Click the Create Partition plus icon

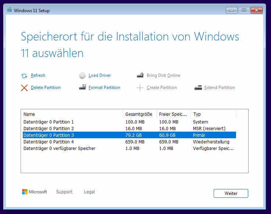coord(140,88)
